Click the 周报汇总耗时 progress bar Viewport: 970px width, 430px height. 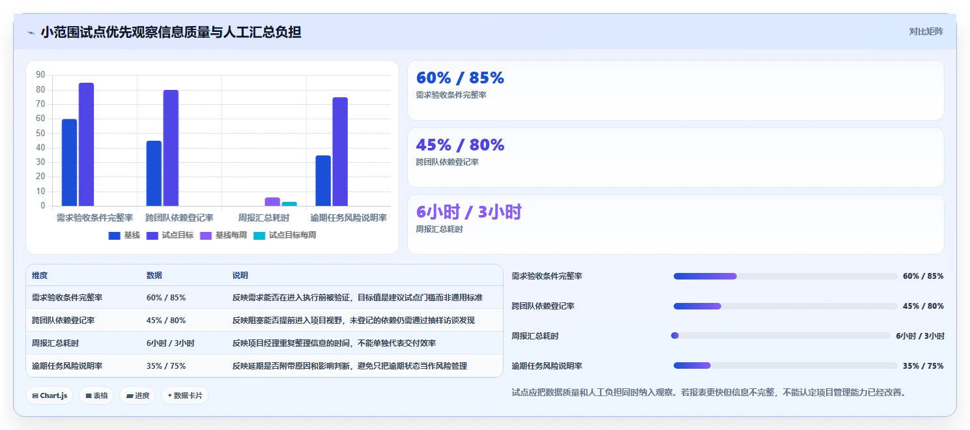tap(780, 336)
